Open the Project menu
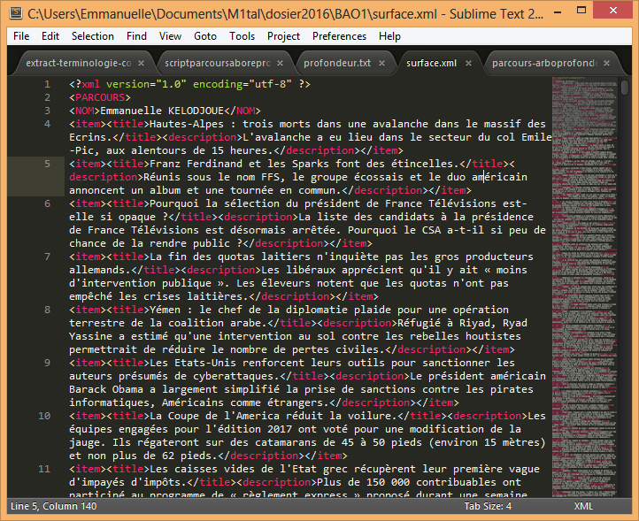 [x=283, y=36]
